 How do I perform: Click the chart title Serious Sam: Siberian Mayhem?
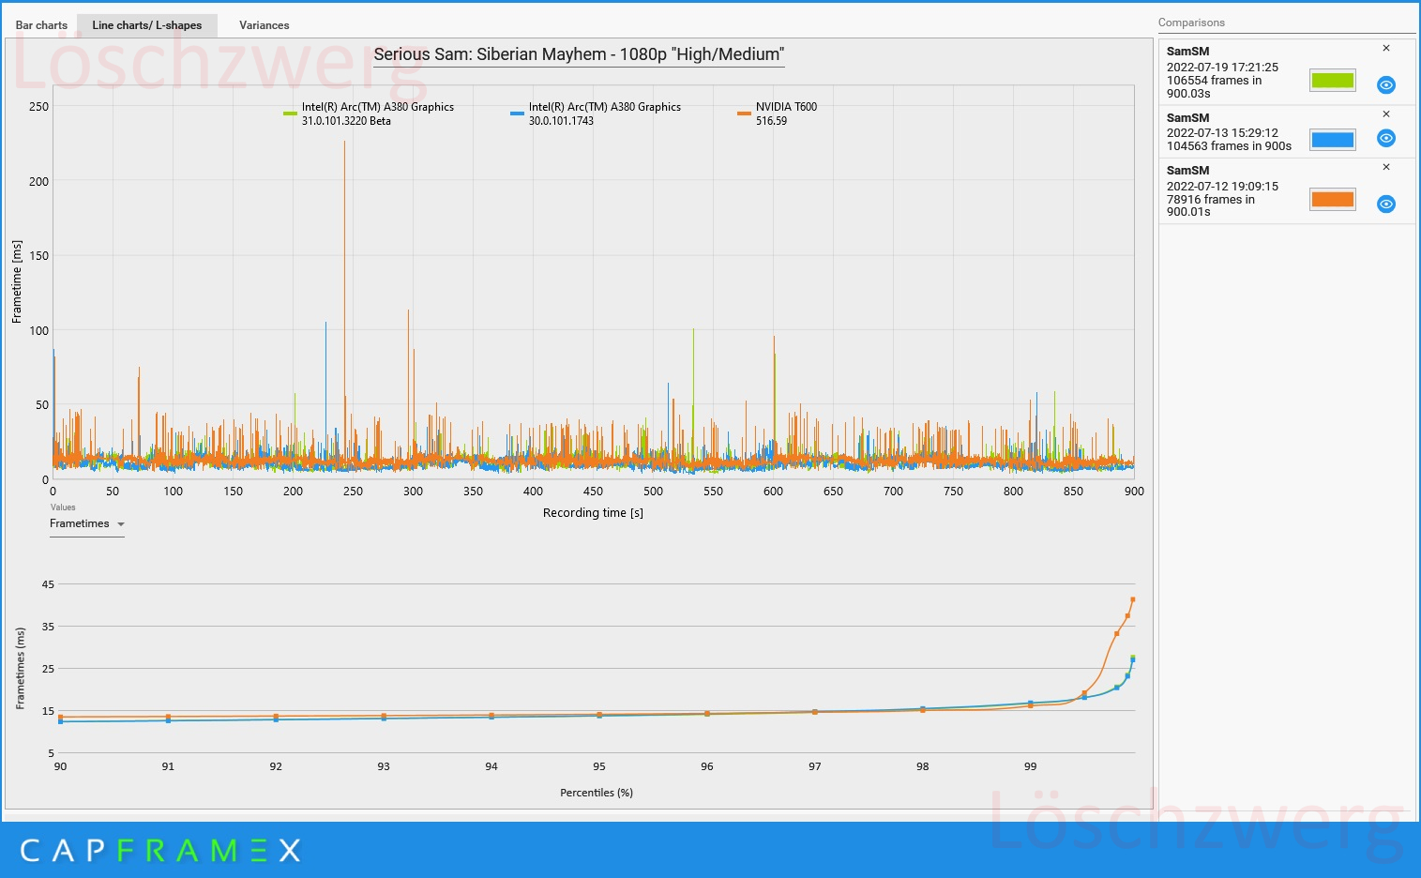click(x=579, y=54)
